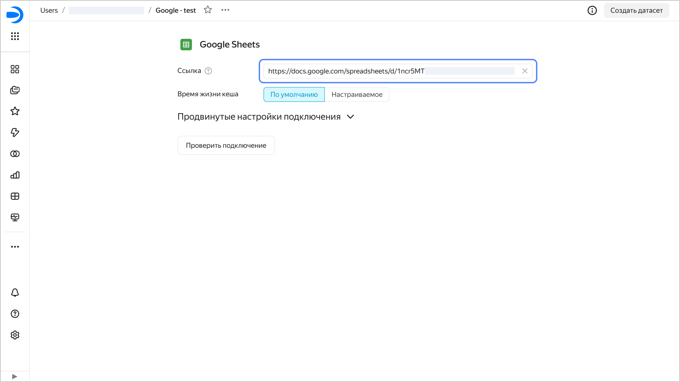The image size is (680, 382).
Task: Open the collections icon in sidebar
Action: pyautogui.click(x=15, y=90)
